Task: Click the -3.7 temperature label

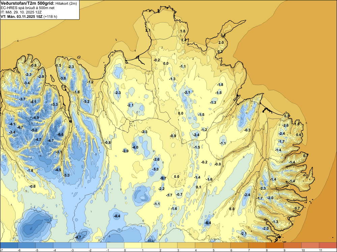Action: point(22,99)
